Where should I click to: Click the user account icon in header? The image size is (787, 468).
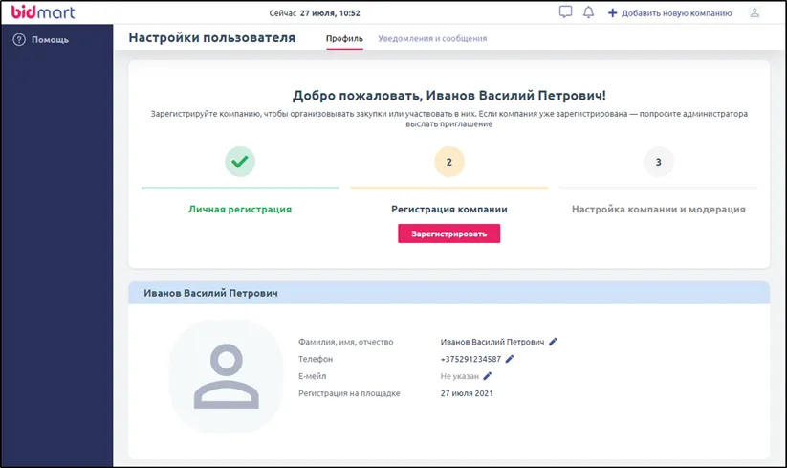pos(754,12)
